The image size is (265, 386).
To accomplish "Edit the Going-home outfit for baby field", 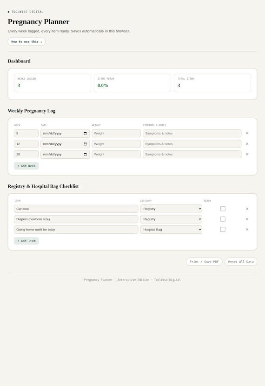I will pyautogui.click(x=76, y=230).
